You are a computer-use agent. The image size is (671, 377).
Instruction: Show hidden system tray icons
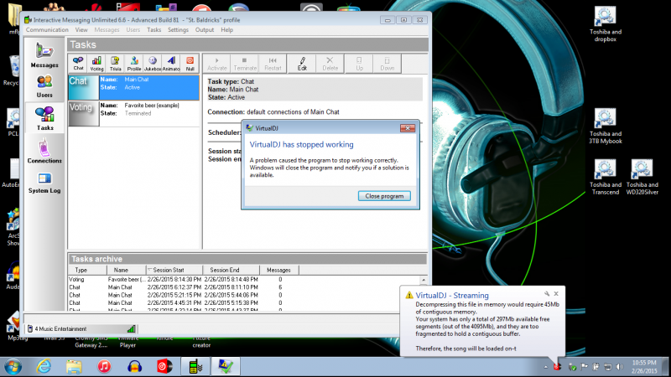click(x=546, y=367)
